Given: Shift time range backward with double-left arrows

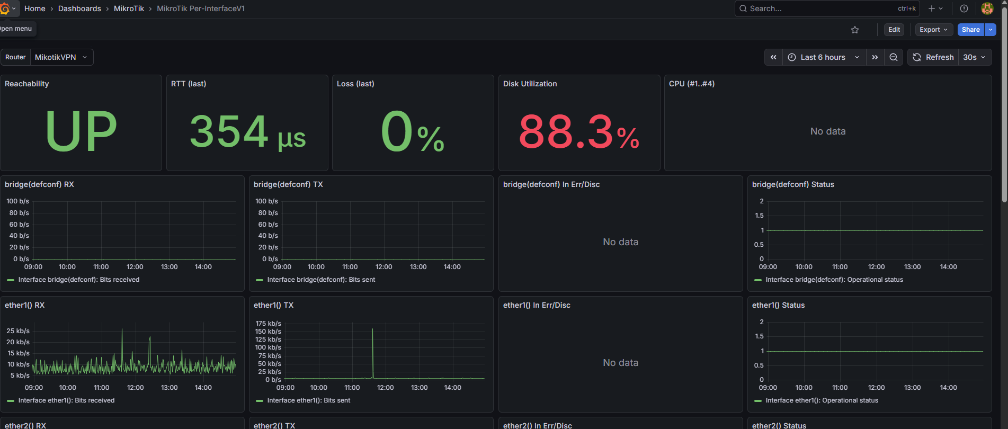Looking at the screenshot, I should pyautogui.click(x=773, y=57).
